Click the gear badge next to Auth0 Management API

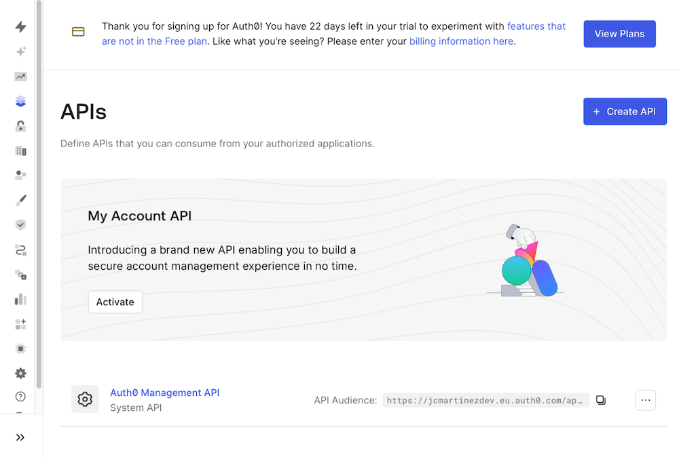tap(85, 399)
